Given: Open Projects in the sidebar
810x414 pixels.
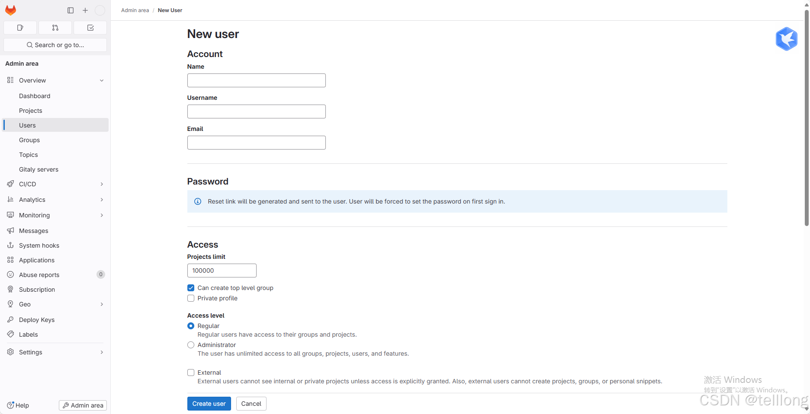Looking at the screenshot, I should tap(55, 111).
